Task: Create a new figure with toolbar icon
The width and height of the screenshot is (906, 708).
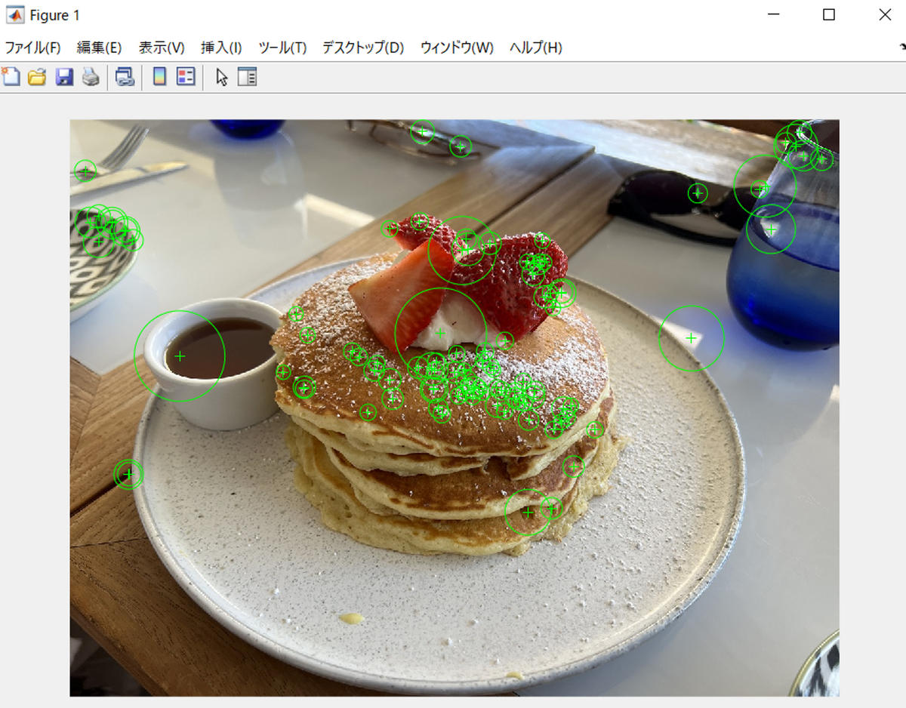Action: point(11,76)
